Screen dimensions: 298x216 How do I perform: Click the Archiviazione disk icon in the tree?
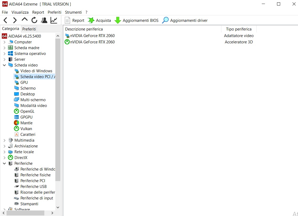pos(10,146)
